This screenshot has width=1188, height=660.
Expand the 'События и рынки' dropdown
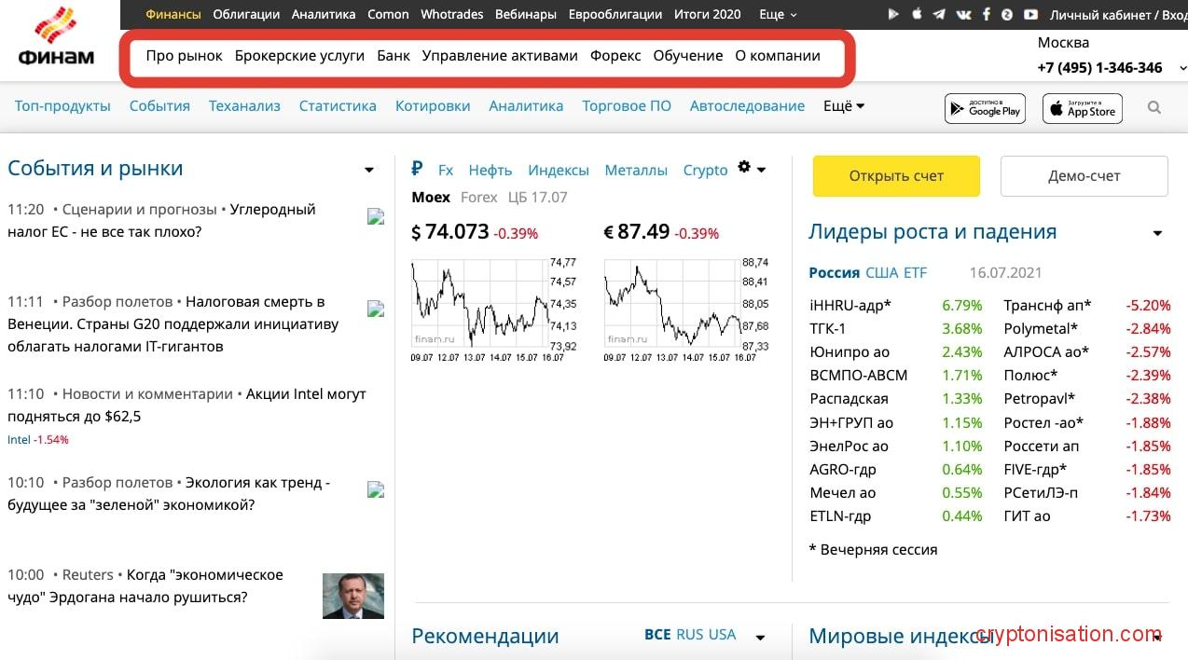click(368, 170)
